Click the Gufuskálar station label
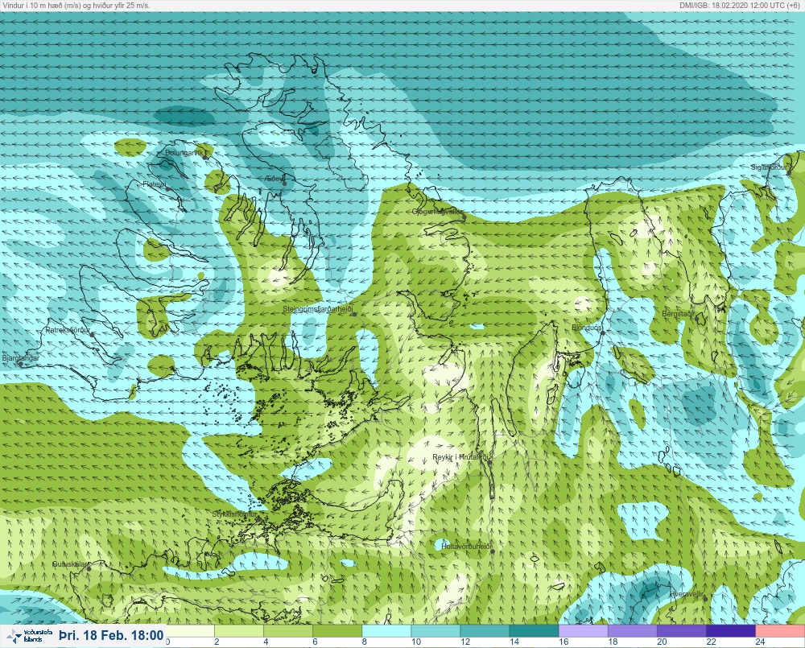Image resolution: width=805 pixels, height=648 pixels. point(71,564)
